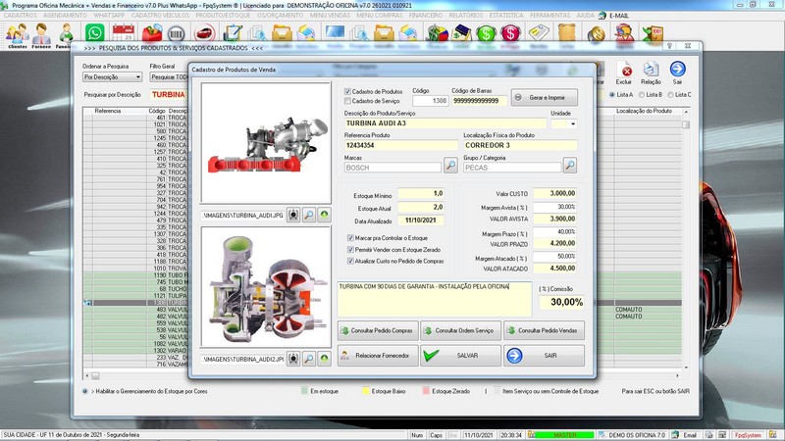
Task: Click Consultar Pedido Compras button
Action: 378,330
